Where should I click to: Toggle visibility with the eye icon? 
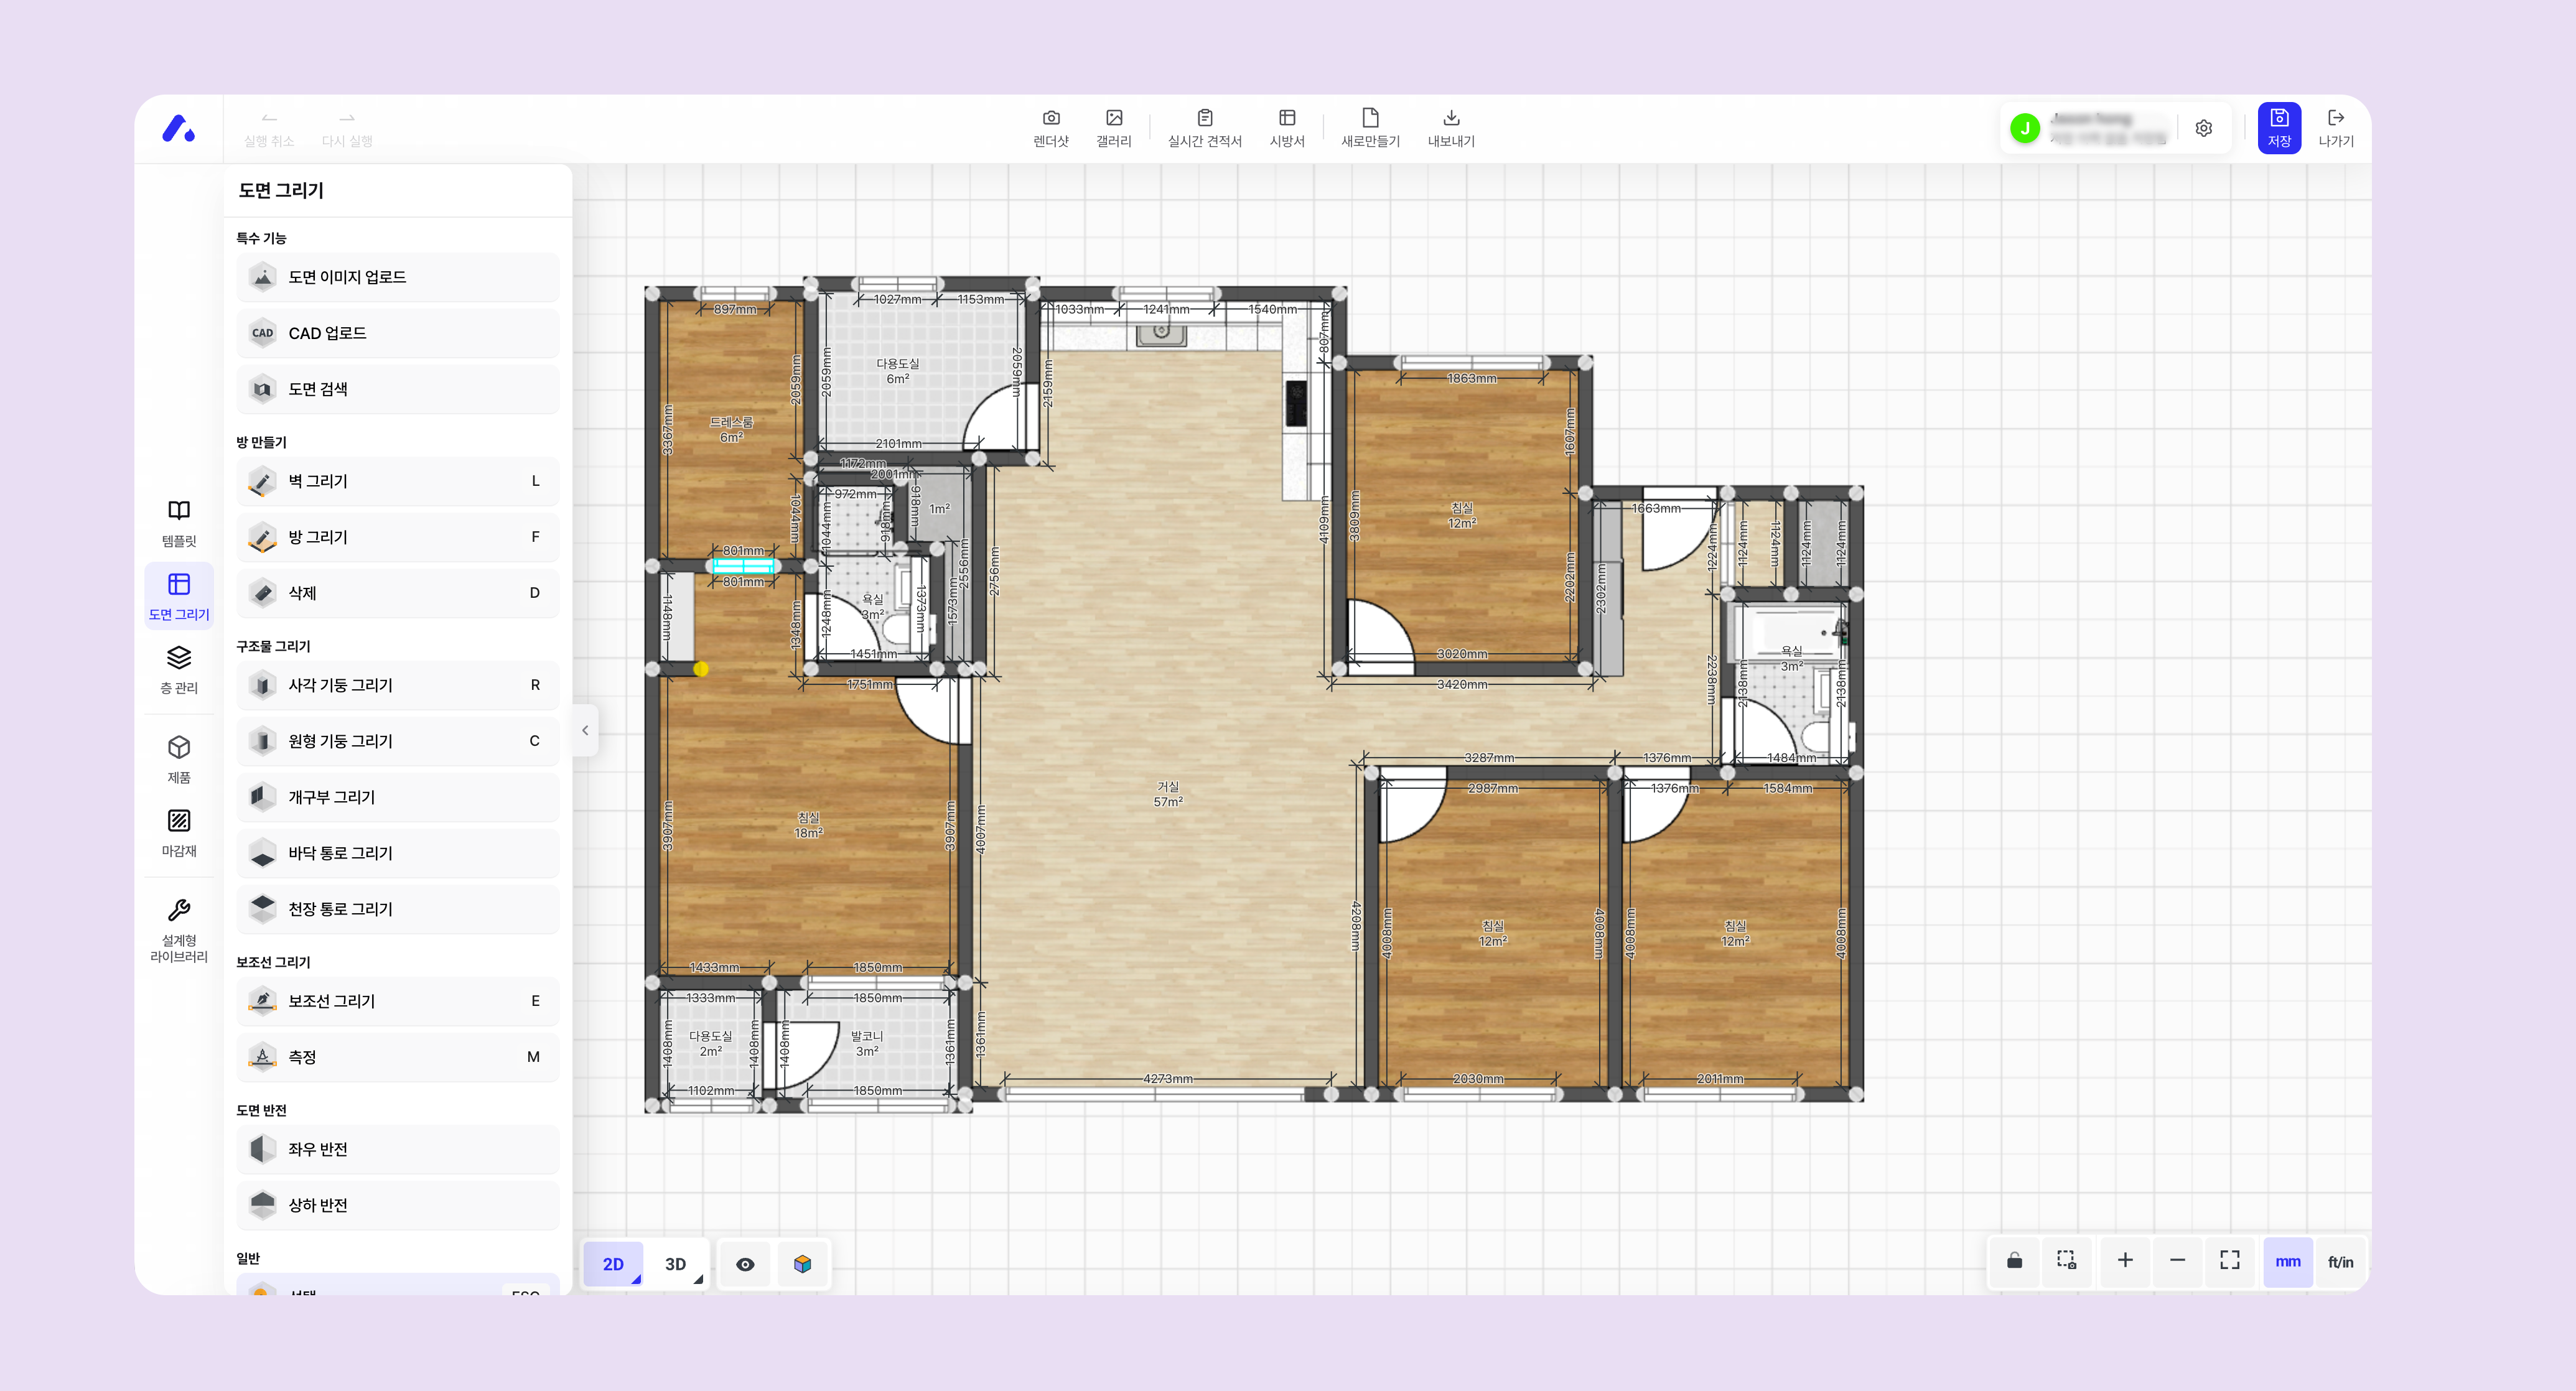coord(745,1264)
